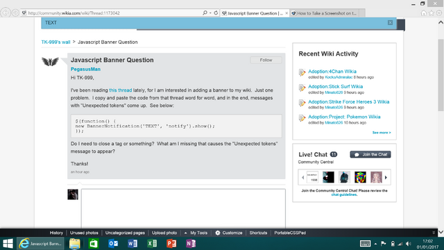Open the browser Home icon
Viewport: 444px width, 250px height.
pyautogui.click(x=424, y=13)
